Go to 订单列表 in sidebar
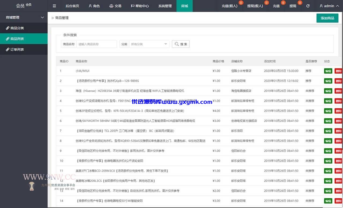343x208 pixels. click(x=24, y=50)
